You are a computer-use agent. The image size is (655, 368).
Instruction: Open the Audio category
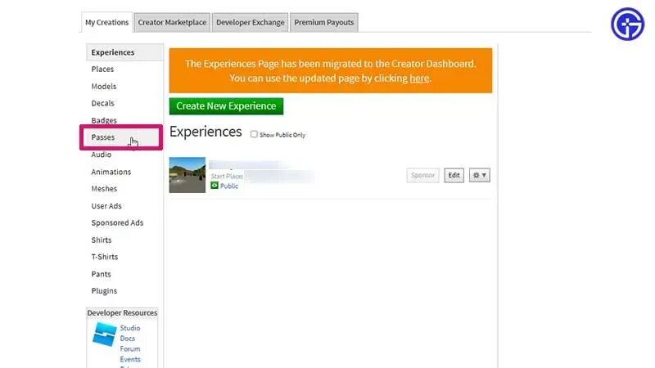pyautogui.click(x=101, y=155)
